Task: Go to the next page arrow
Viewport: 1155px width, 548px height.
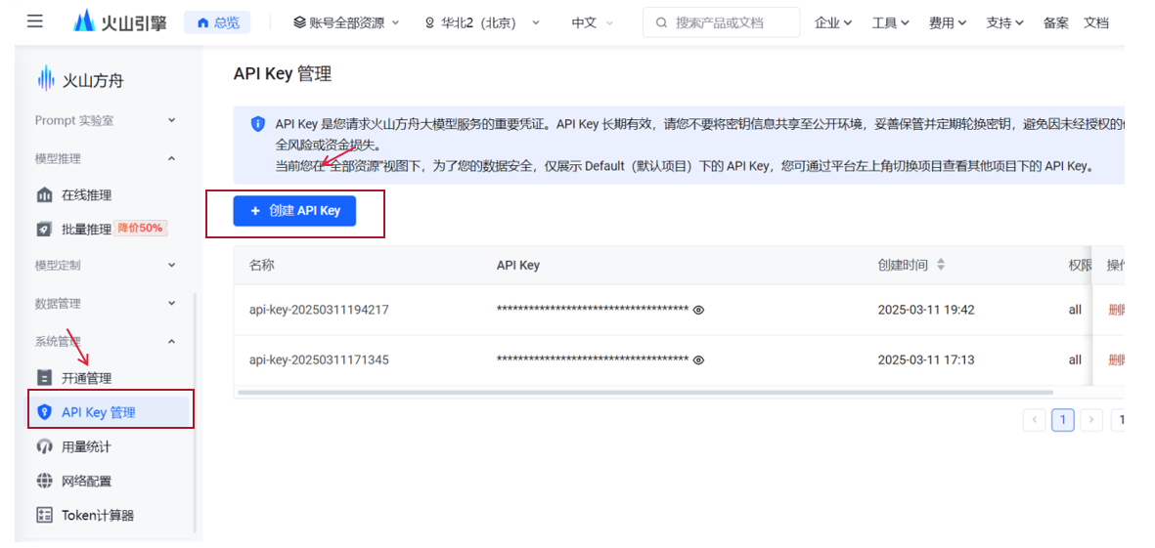Action: point(1090,420)
